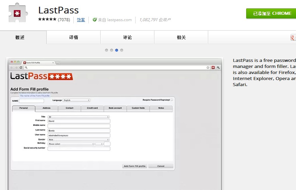Image resolution: width=296 pixels, height=190 pixels.
Task: Click the LastPass toolbar icon in screenshot
Action: click(213, 68)
